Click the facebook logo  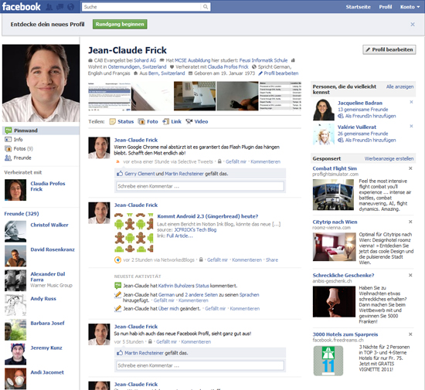tap(21, 6)
